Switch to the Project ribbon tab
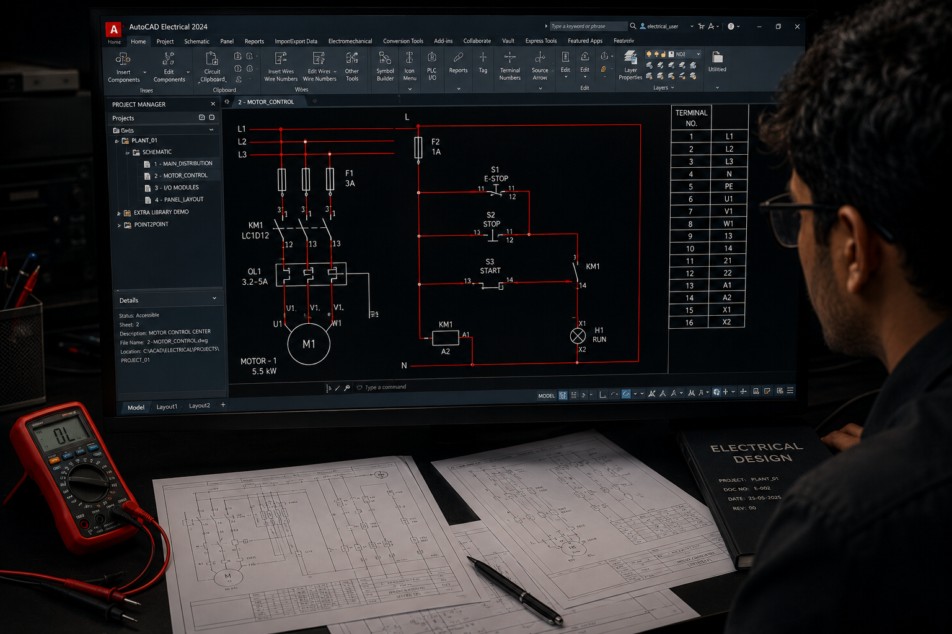The height and width of the screenshot is (634, 952). click(x=165, y=41)
